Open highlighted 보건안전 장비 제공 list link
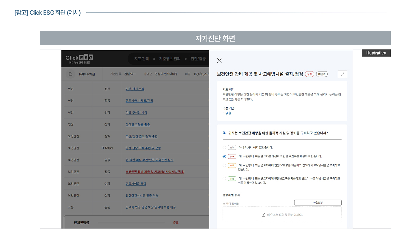This screenshot has width=419, height=243. (x=155, y=172)
